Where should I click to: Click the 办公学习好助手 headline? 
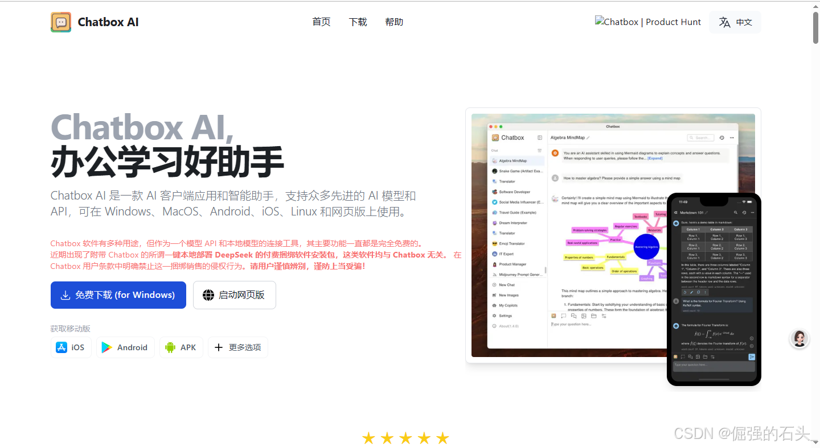click(x=167, y=161)
